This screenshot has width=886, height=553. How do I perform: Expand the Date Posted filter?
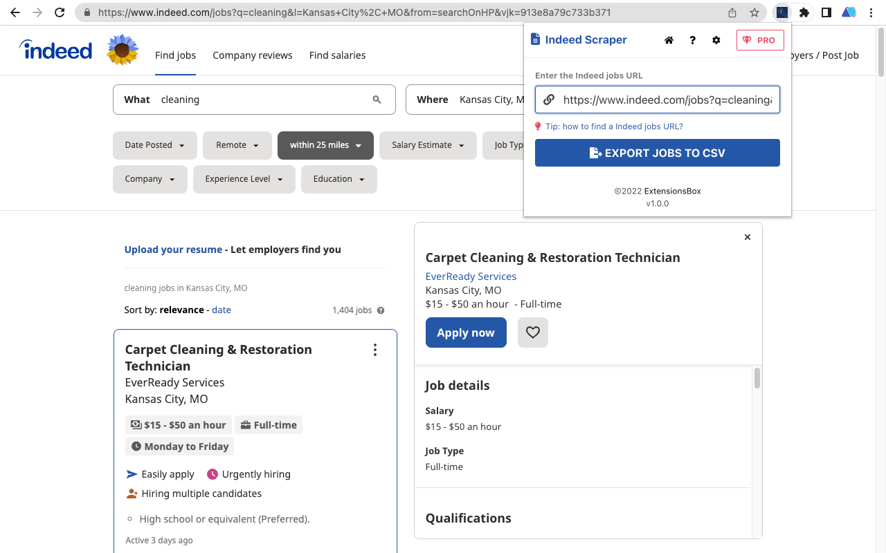coord(154,145)
